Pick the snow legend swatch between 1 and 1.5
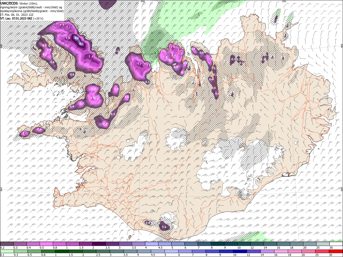This screenshot has width=343, height=257. [72, 244]
